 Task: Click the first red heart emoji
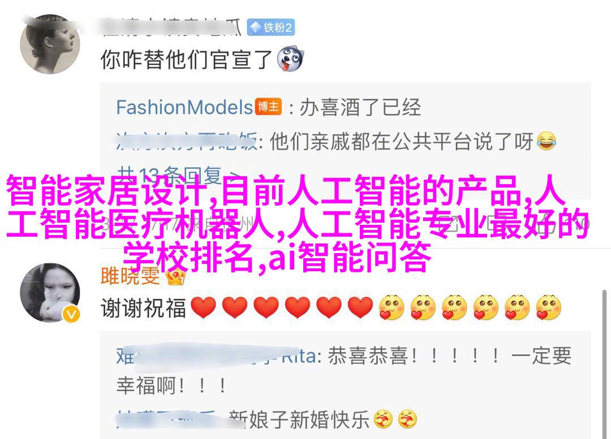(x=204, y=307)
